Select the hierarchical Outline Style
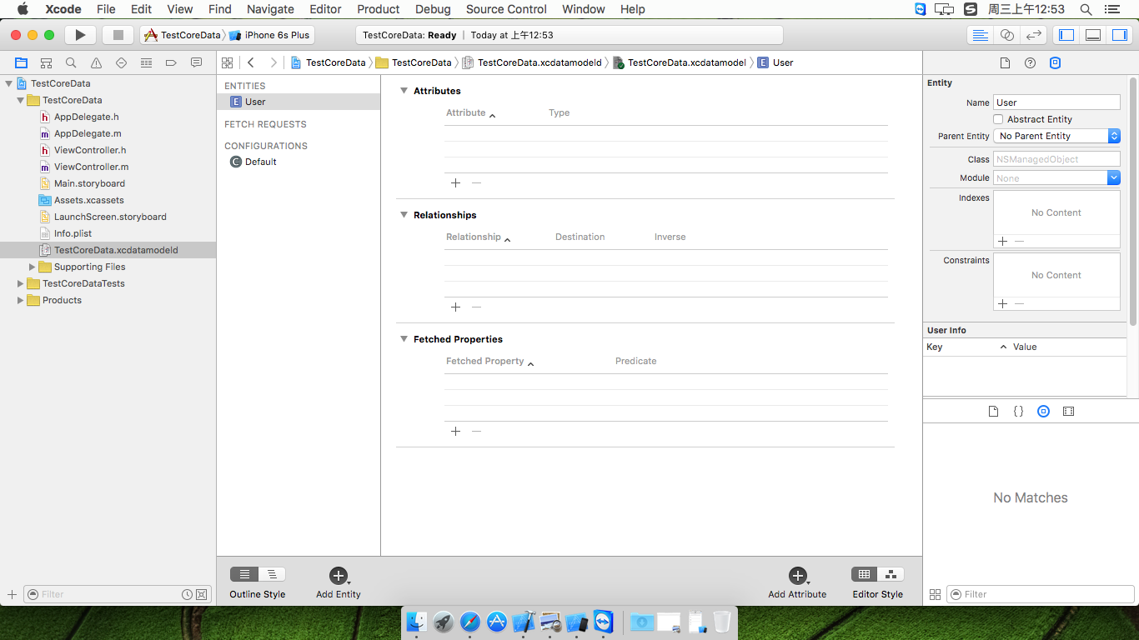1139x640 pixels. click(272, 574)
